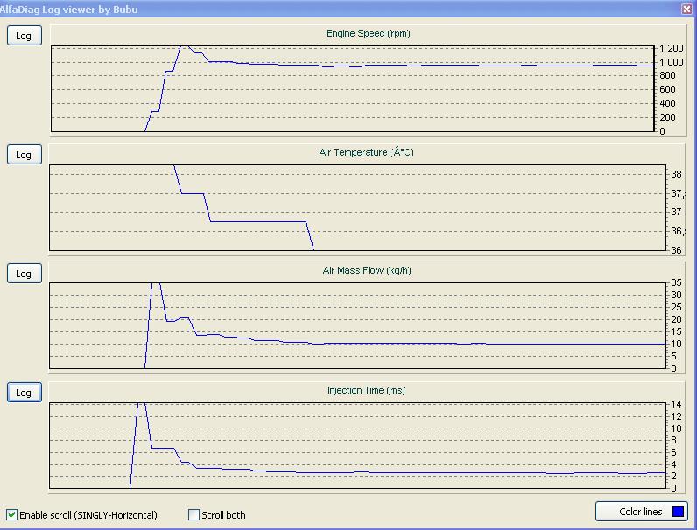Click the spike peak in Air Mass Flow graph
The width and height of the screenshot is (697, 530).
click(156, 284)
